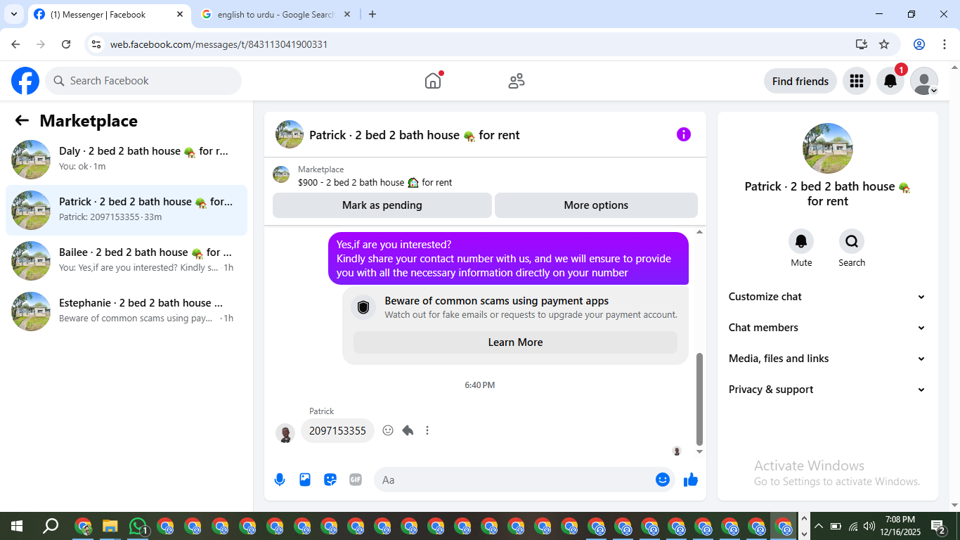Image resolution: width=960 pixels, height=540 pixels.
Task: Click Patrick's profile picture beside message
Action: point(285,432)
